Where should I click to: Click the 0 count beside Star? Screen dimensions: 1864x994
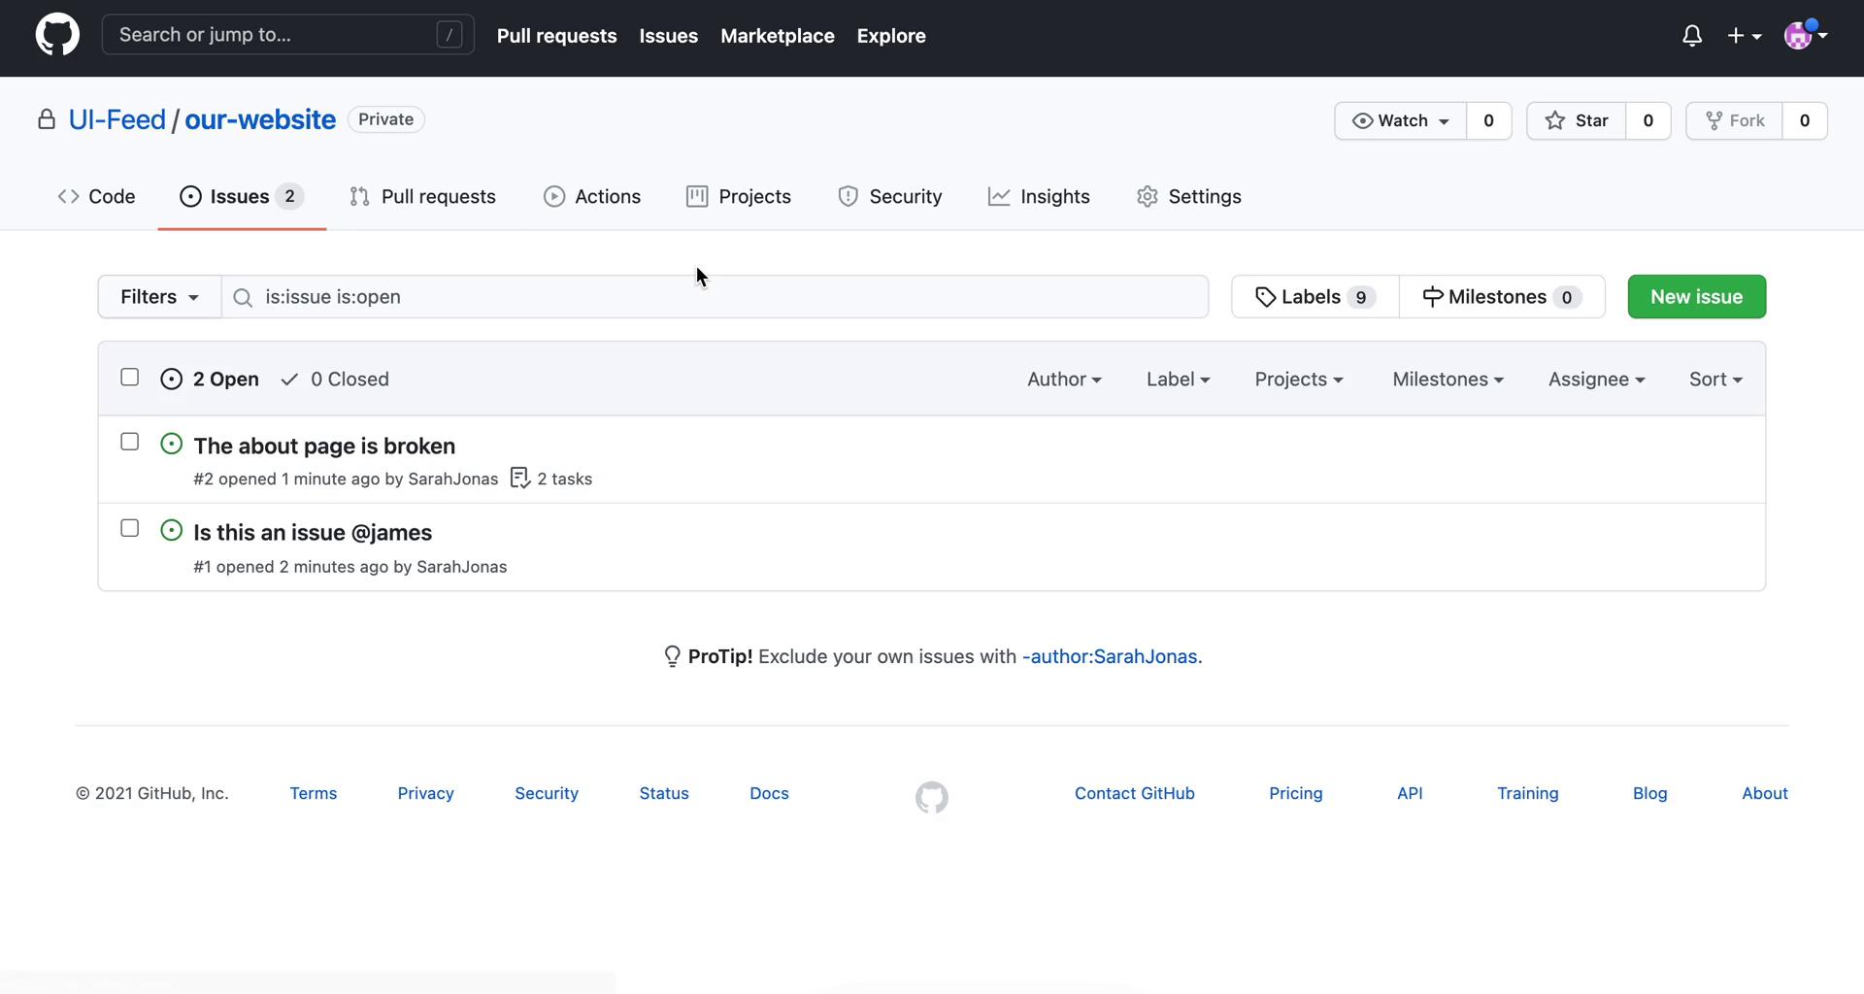pos(1648,120)
